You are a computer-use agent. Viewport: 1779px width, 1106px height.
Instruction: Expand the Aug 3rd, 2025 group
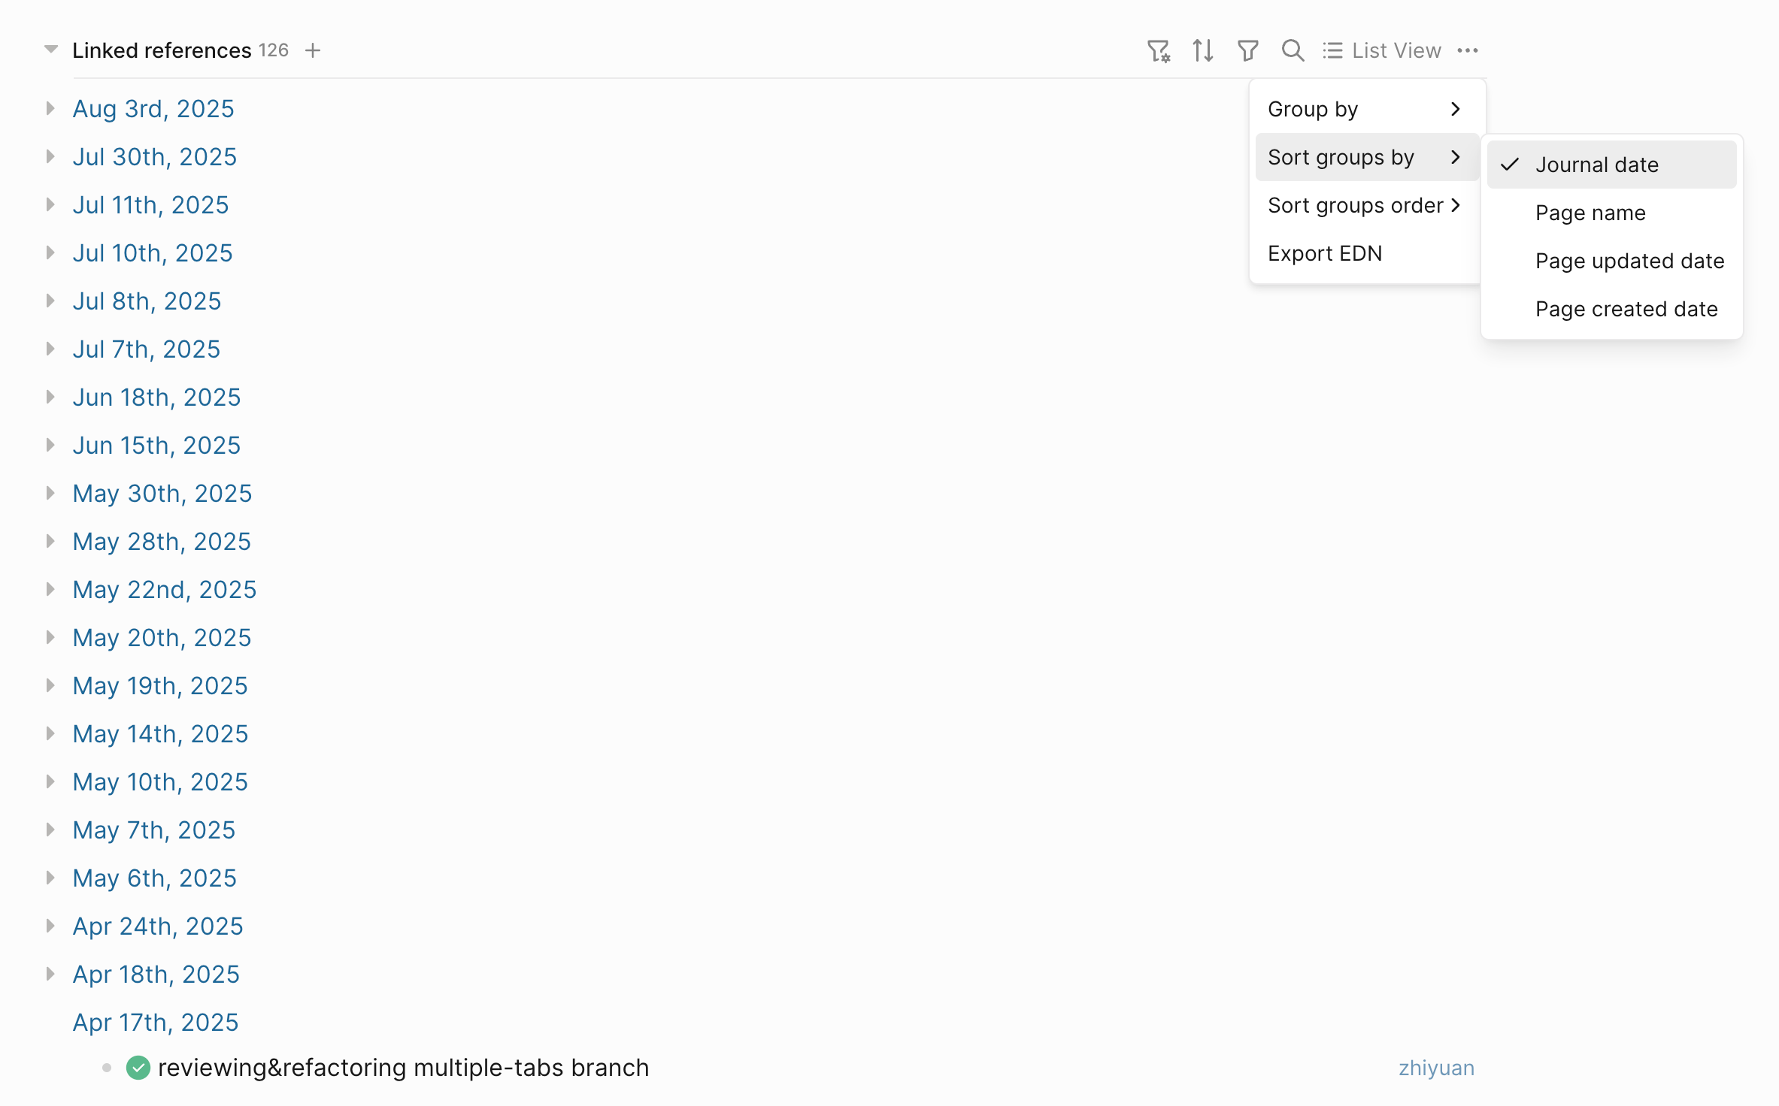tap(50, 108)
